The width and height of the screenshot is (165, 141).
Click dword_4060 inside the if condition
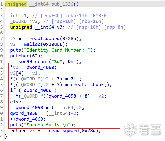click(38, 90)
